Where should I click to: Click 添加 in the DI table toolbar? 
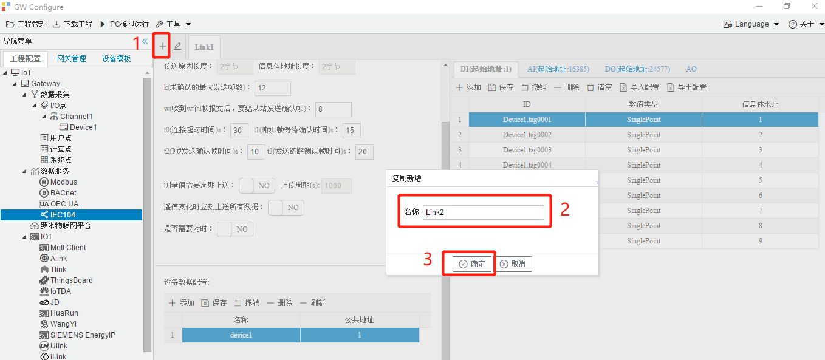(x=468, y=87)
